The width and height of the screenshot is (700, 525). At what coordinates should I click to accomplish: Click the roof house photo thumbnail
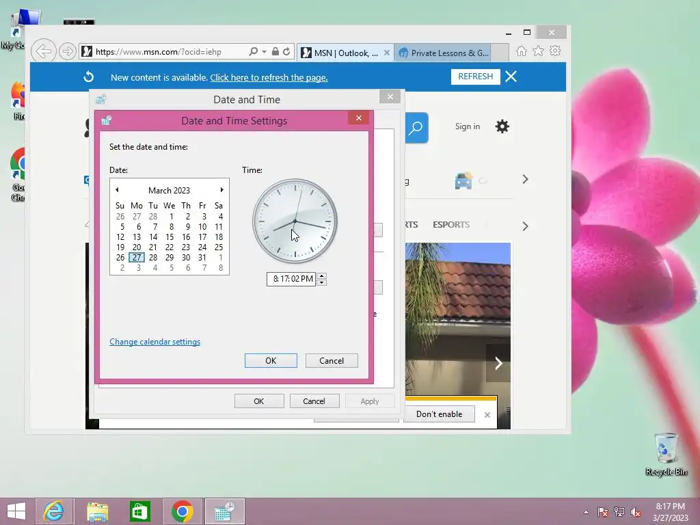(x=458, y=319)
